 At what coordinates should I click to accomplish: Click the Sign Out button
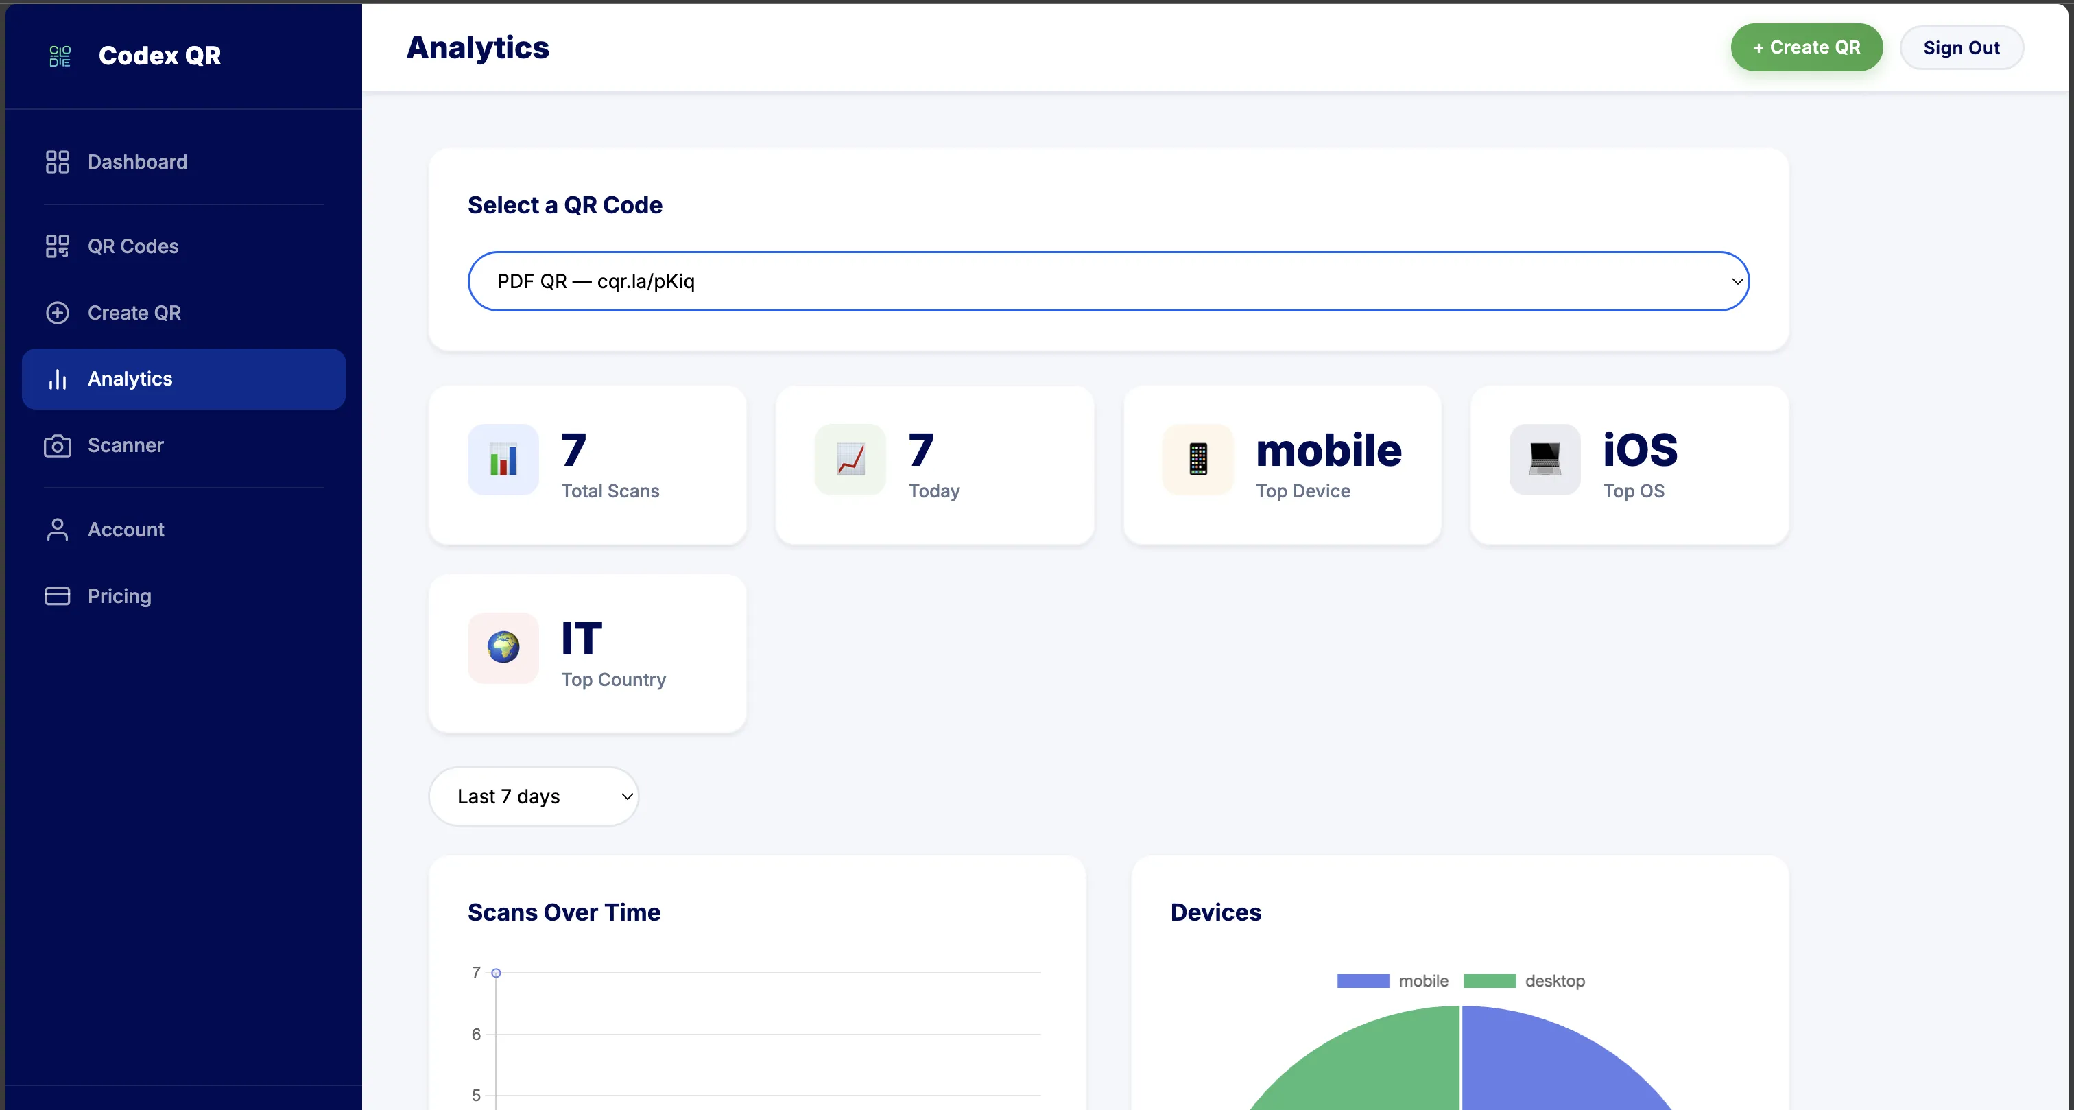point(1962,47)
